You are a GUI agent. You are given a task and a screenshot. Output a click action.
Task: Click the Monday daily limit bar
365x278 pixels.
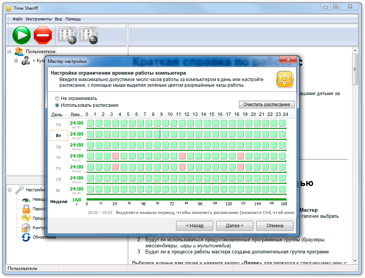186,128
